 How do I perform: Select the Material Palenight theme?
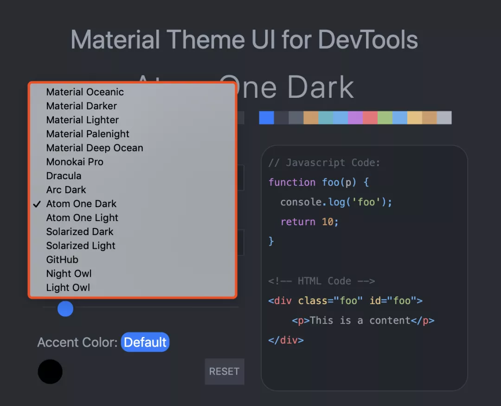pos(133,134)
